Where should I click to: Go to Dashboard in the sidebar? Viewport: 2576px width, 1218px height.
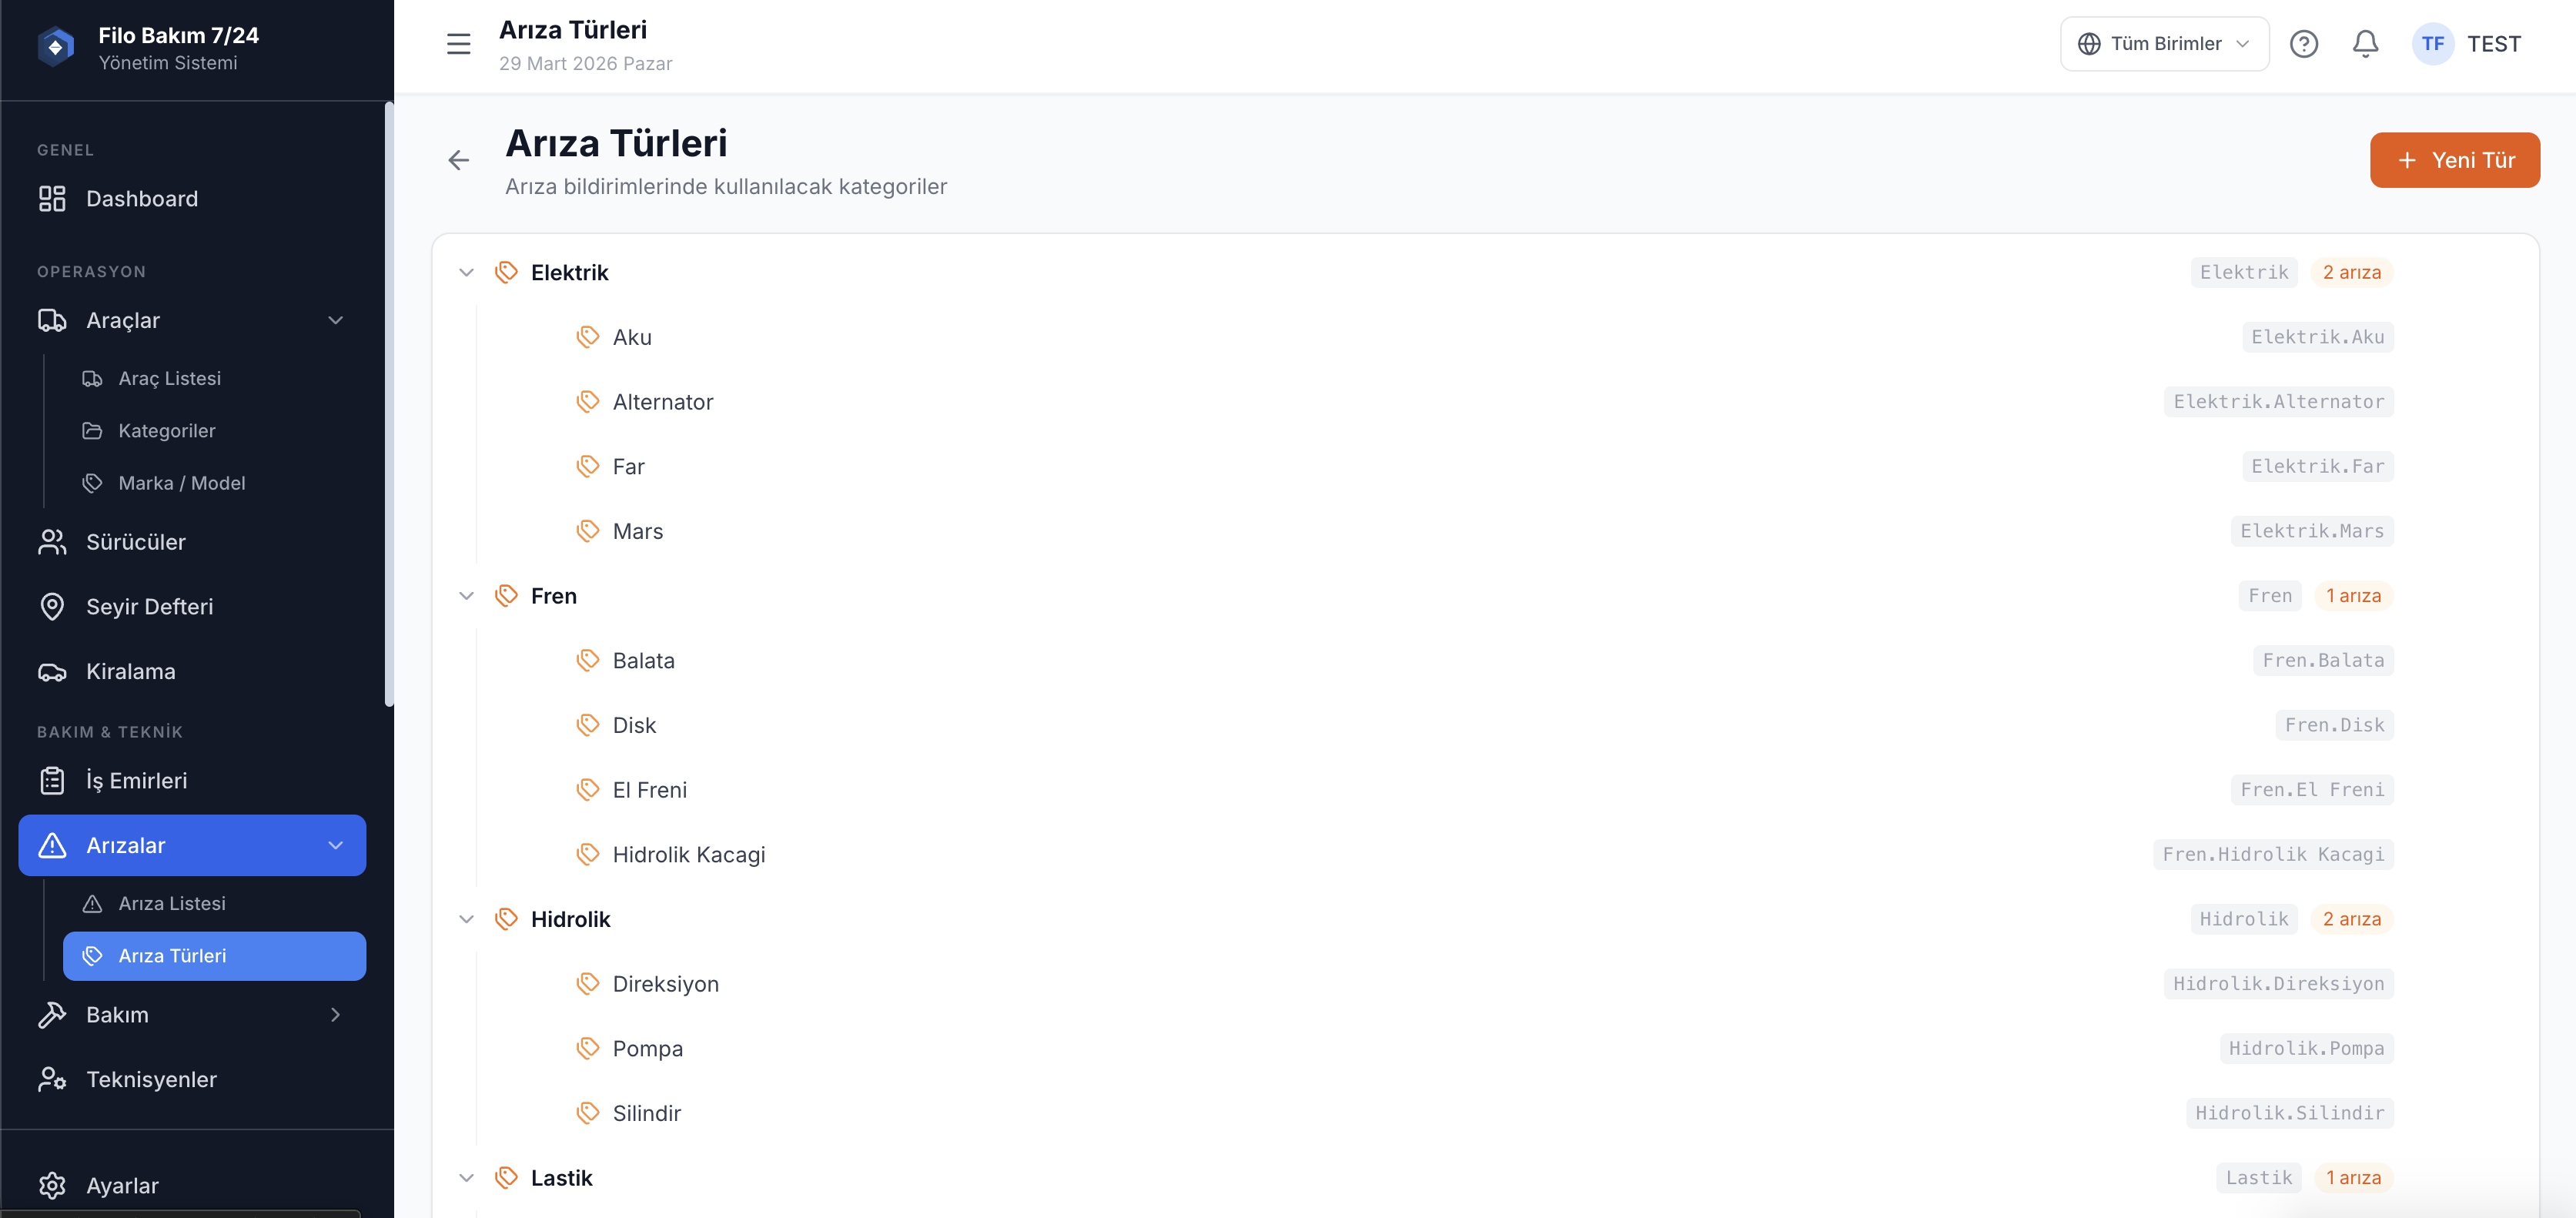pos(142,199)
